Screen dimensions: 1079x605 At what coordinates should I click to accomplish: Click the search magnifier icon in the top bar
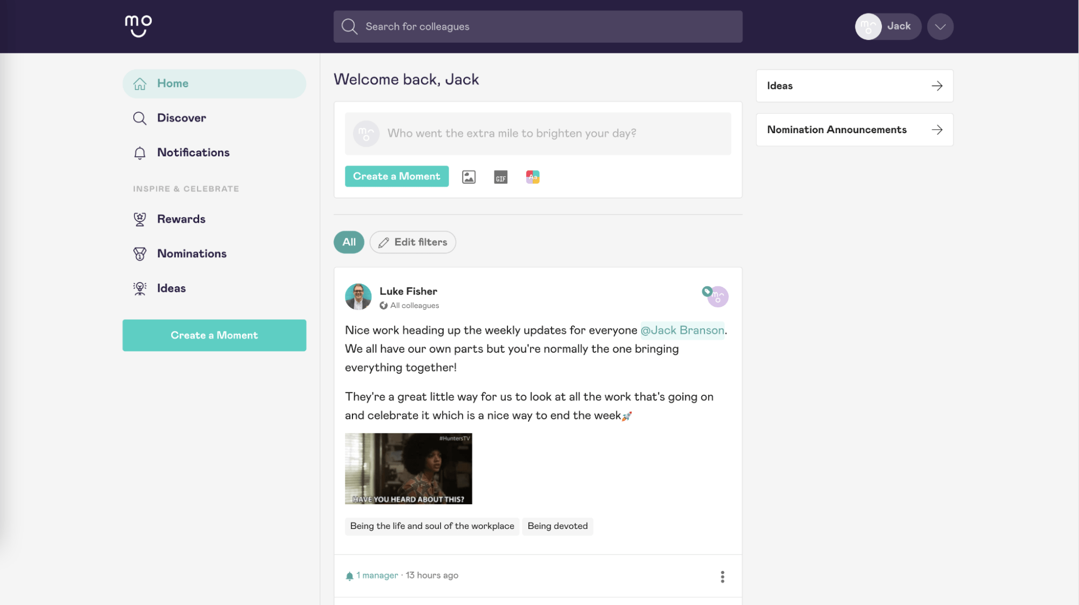[x=350, y=26]
